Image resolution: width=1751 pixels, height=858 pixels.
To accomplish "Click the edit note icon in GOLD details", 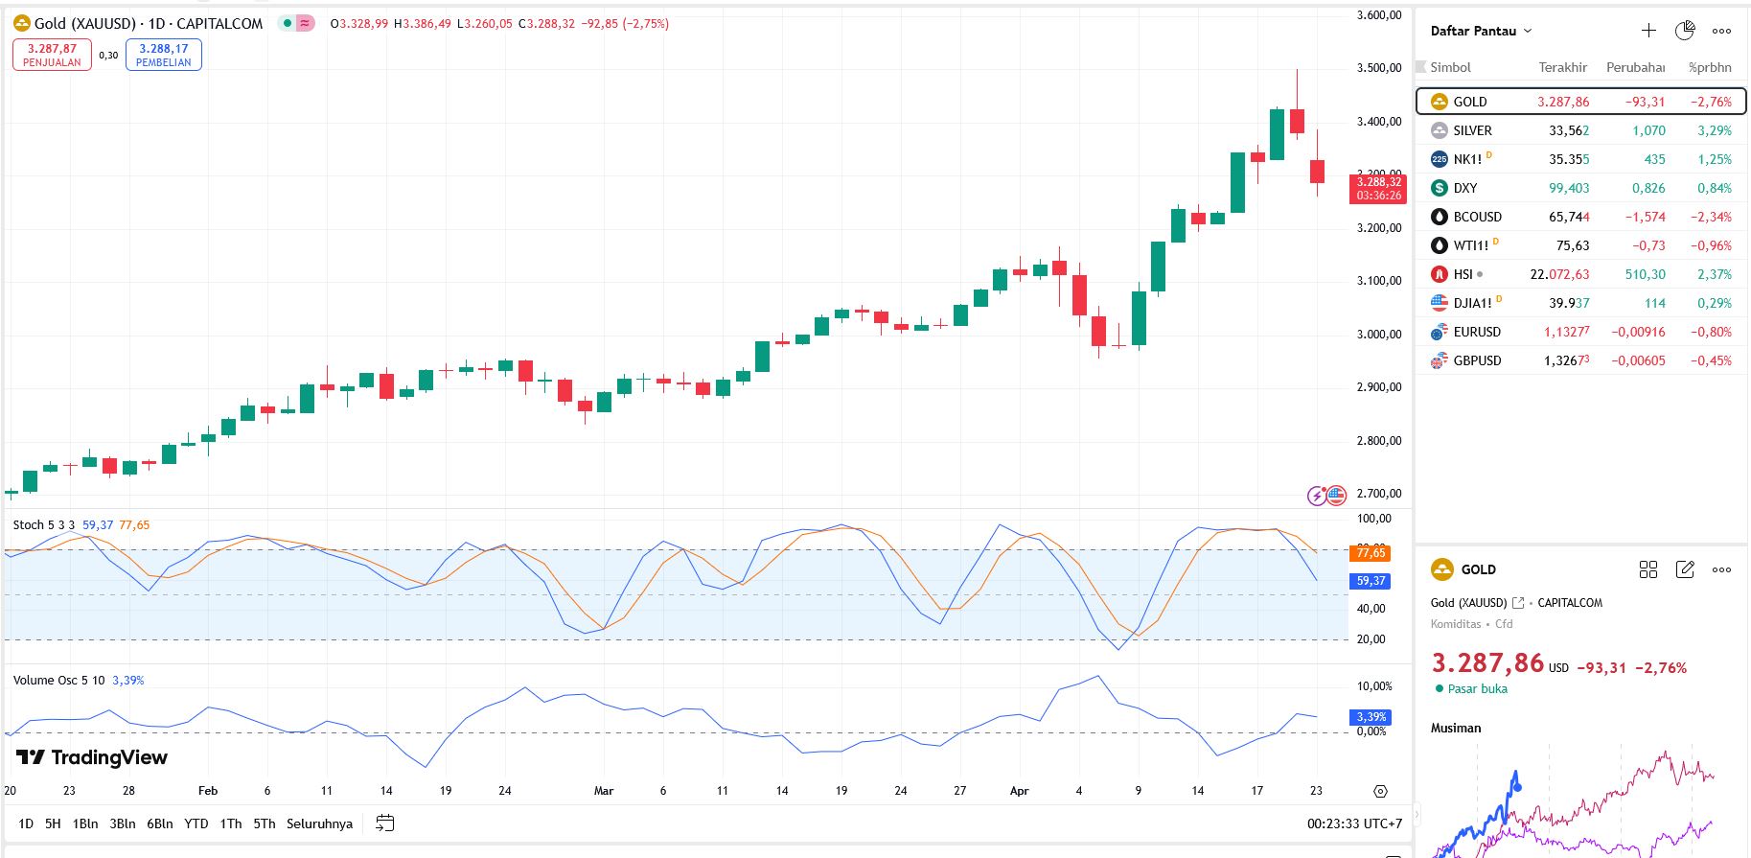I will pos(1685,569).
